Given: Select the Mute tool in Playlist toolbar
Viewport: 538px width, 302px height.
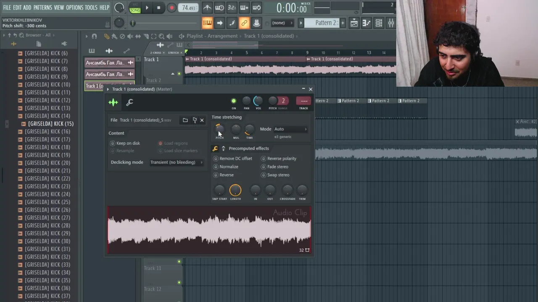Looking at the screenshot, I should pyautogui.click(x=130, y=36).
